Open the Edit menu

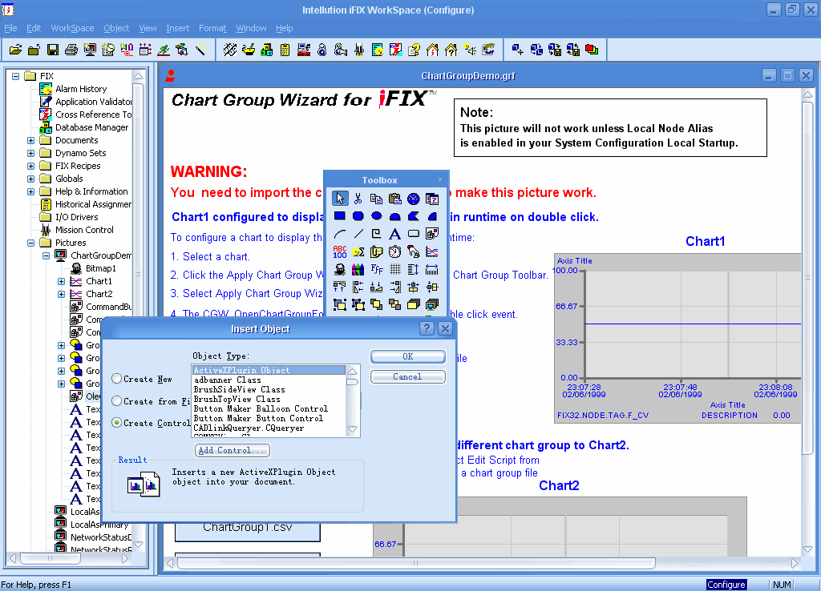(x=34, y=28)
